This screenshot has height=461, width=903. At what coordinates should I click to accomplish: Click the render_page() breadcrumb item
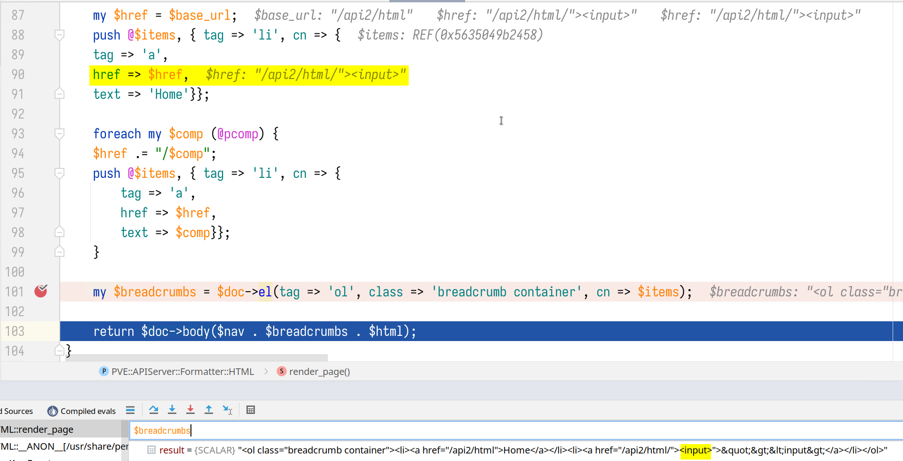(x=319, y=372)
